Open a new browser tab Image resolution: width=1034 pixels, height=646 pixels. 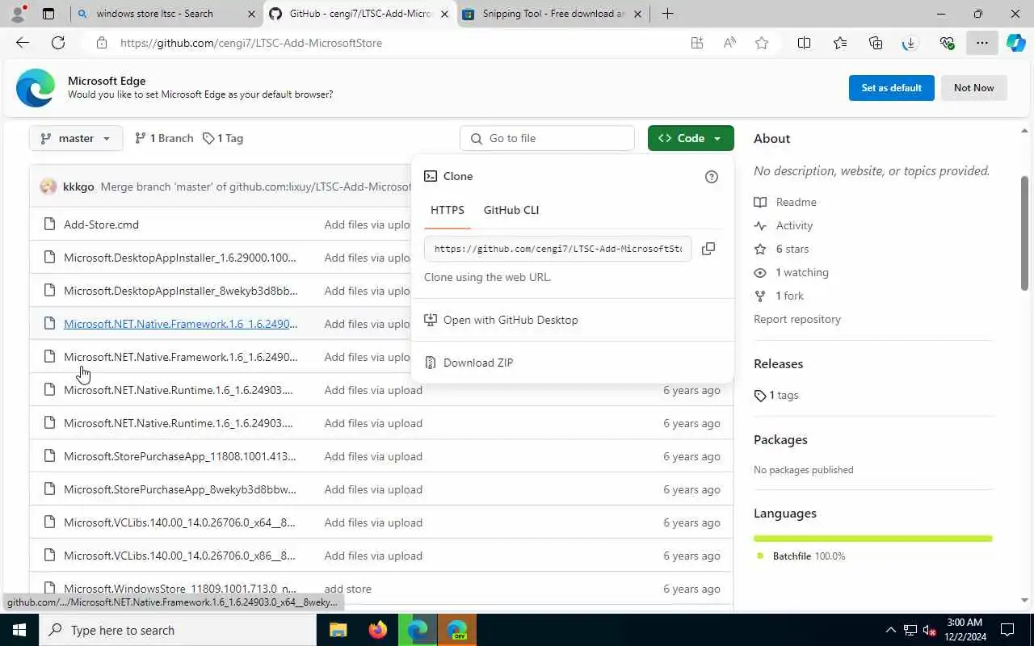(x=667, y=14)
